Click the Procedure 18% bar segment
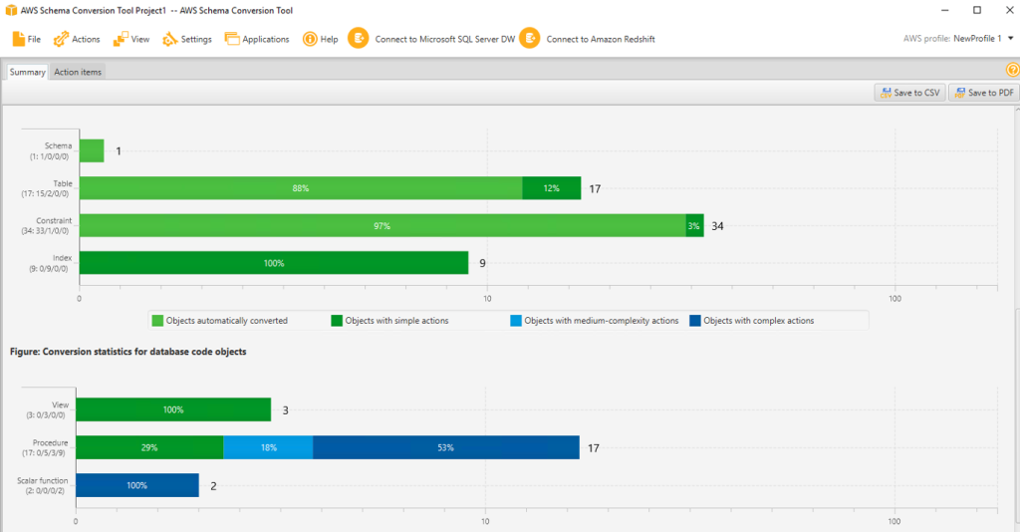The image size is (1020, 532). [268, 447]
